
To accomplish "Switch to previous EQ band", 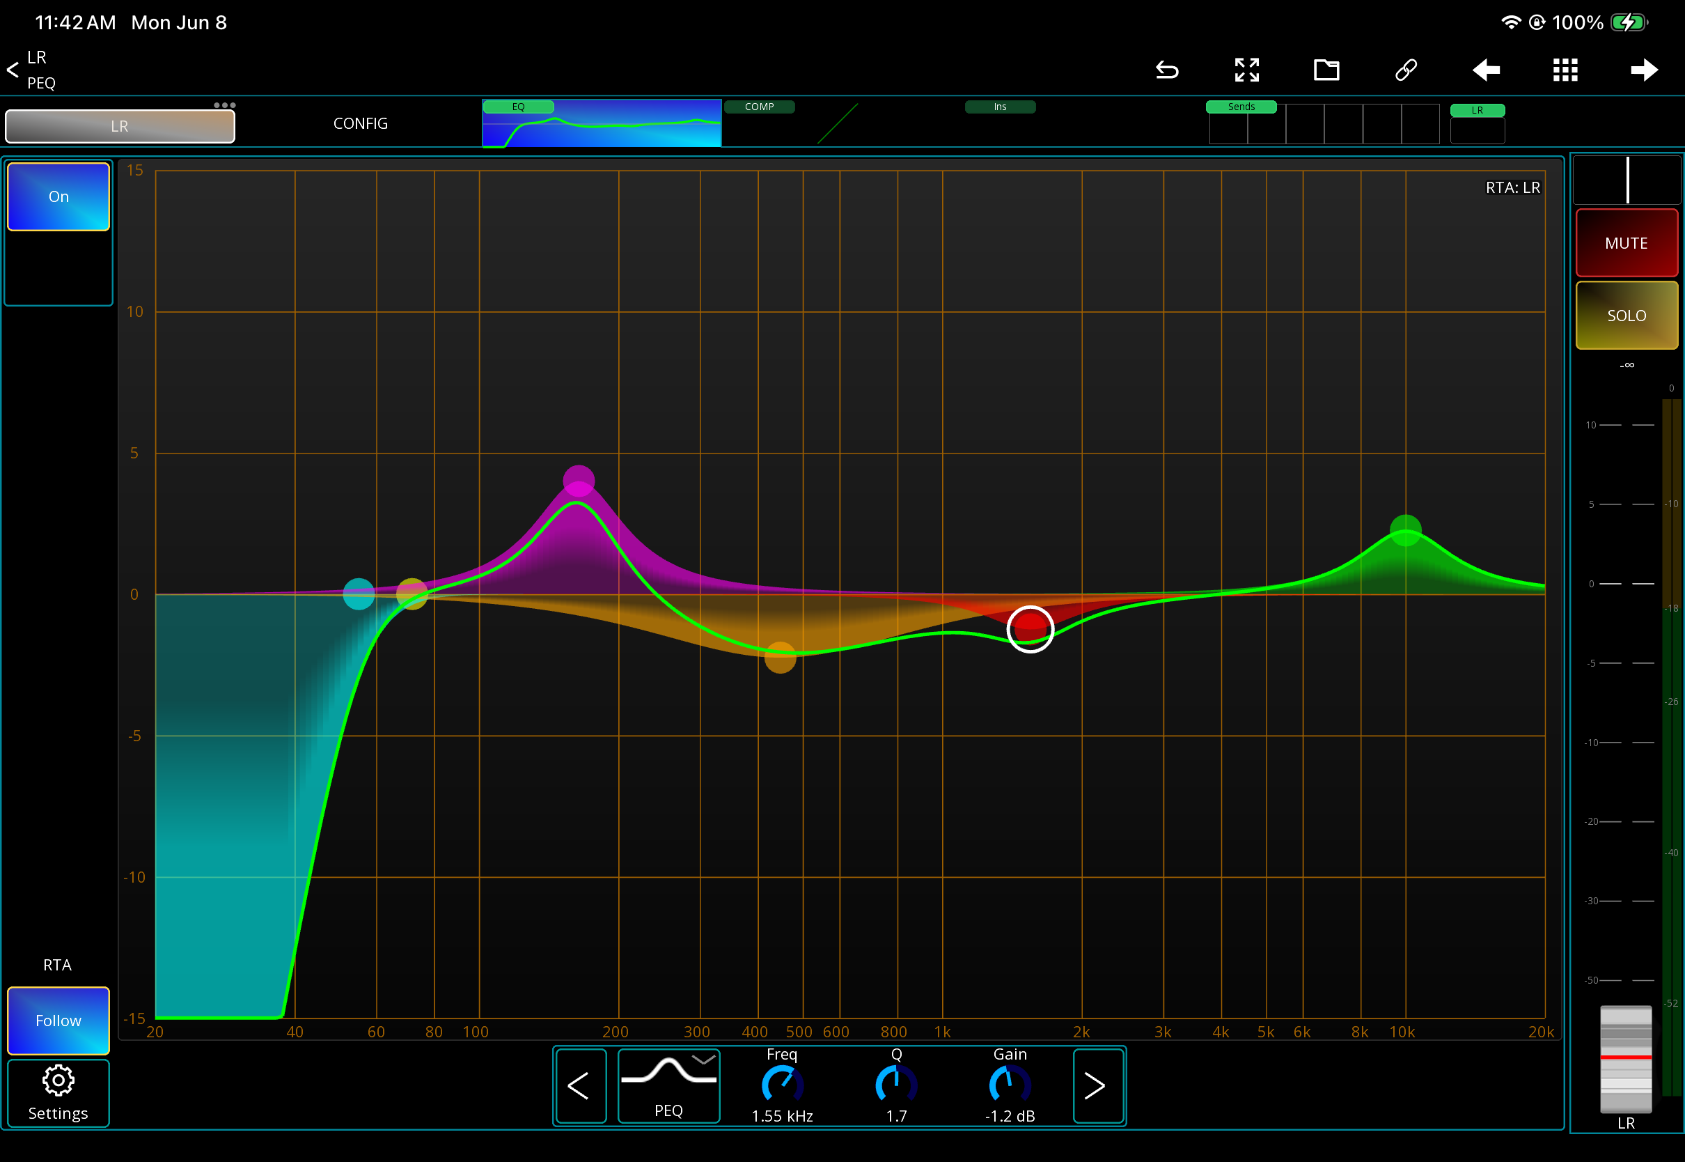I will click(580, 1085).
